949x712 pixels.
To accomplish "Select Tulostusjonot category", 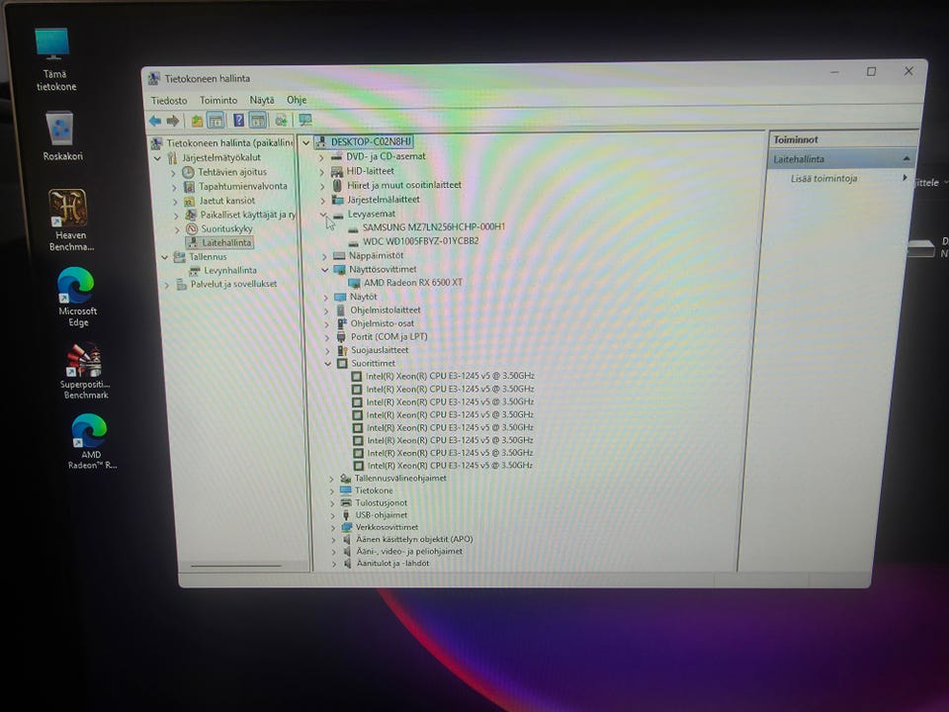I will point(381,502).
